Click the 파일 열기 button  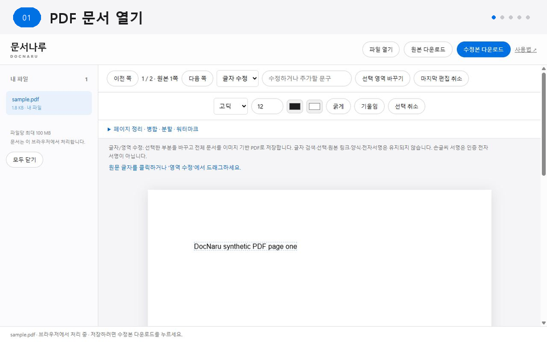(381, 50)
